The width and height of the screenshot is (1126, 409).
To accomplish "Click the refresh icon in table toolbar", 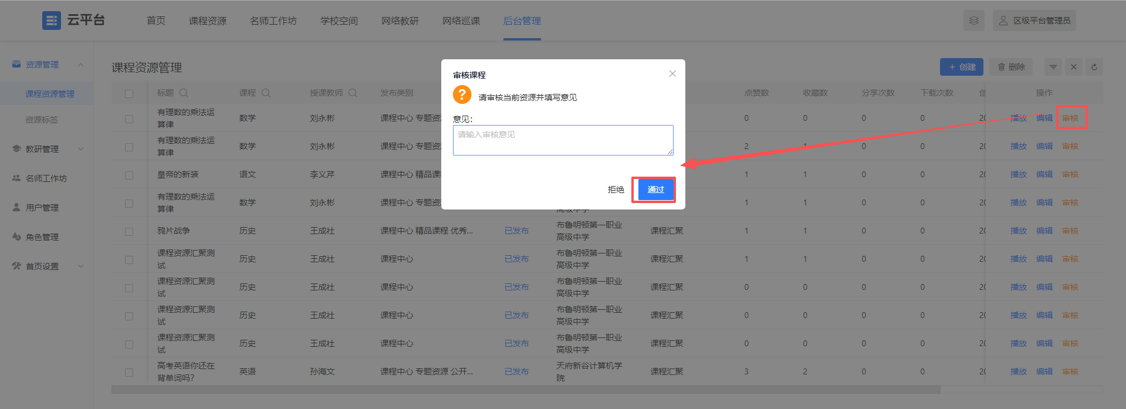I will [x=1094, y=67].
